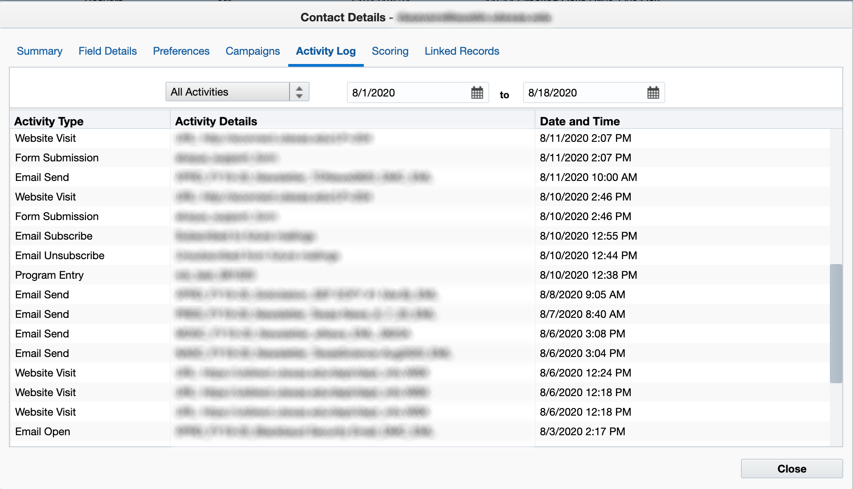Click the end date field showing 8/18/2020
Image resolution: width=853 pixels, height=489 pixels.
point(578,92)
